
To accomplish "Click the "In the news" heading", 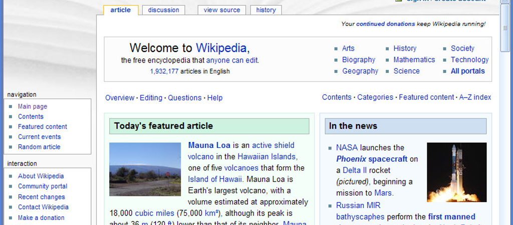I will [x=406, y=126].
